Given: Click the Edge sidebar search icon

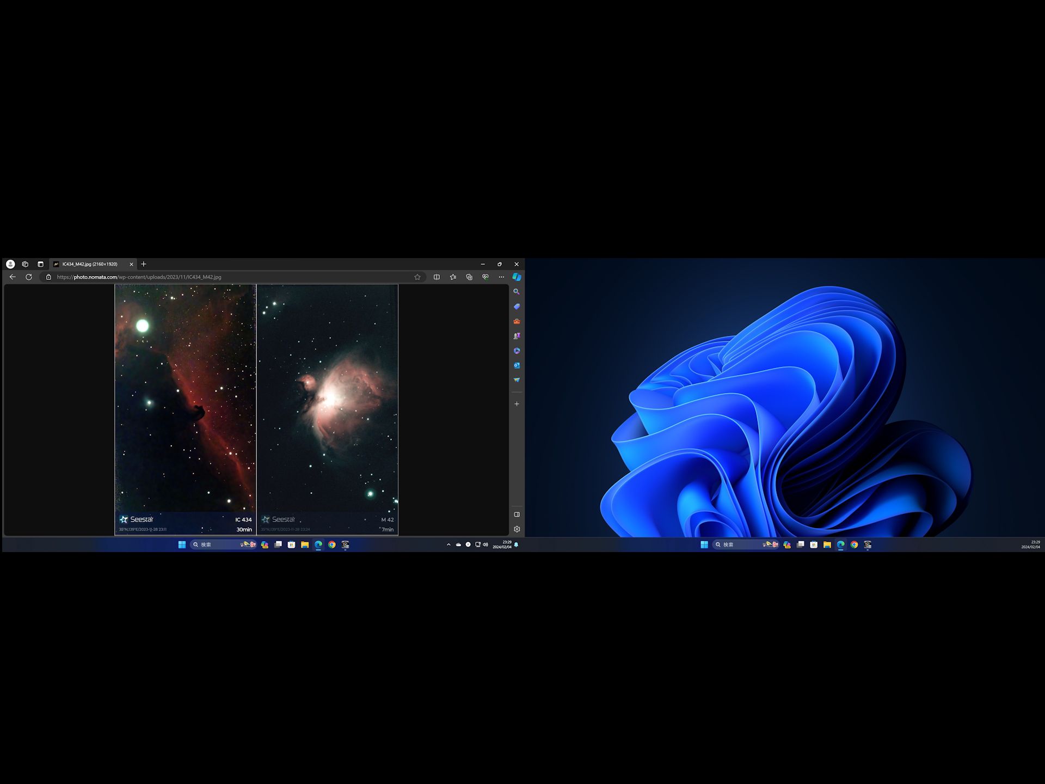Looking at the screenshot, I should (517, 292).
